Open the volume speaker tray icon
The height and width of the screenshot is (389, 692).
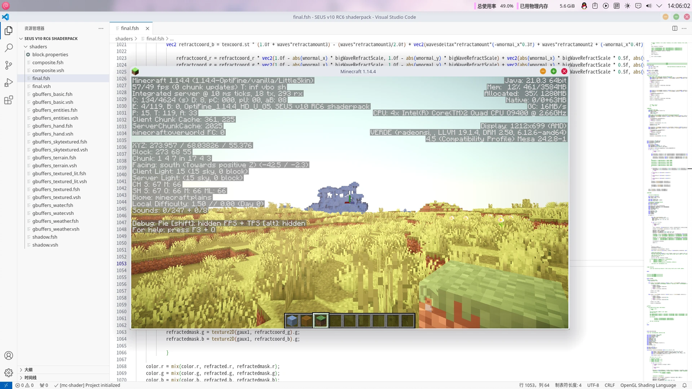(x=649, y=6)
